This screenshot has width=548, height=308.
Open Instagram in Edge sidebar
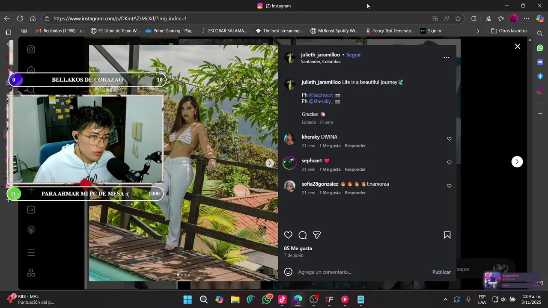pos(540,90)
